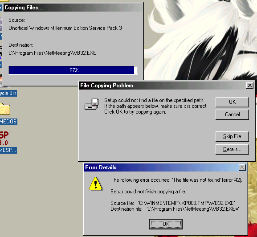Viewport: 257px width, 237px height.
Task: Click the destination path C:\Program Files\NetMeeting\WB32.EXE text
Action: 52,53
